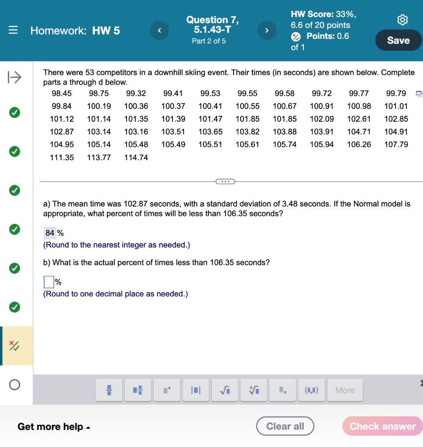The height and width of the screenshot is (447, 423).
Task: Insert a subscript template
Action: 282,390
